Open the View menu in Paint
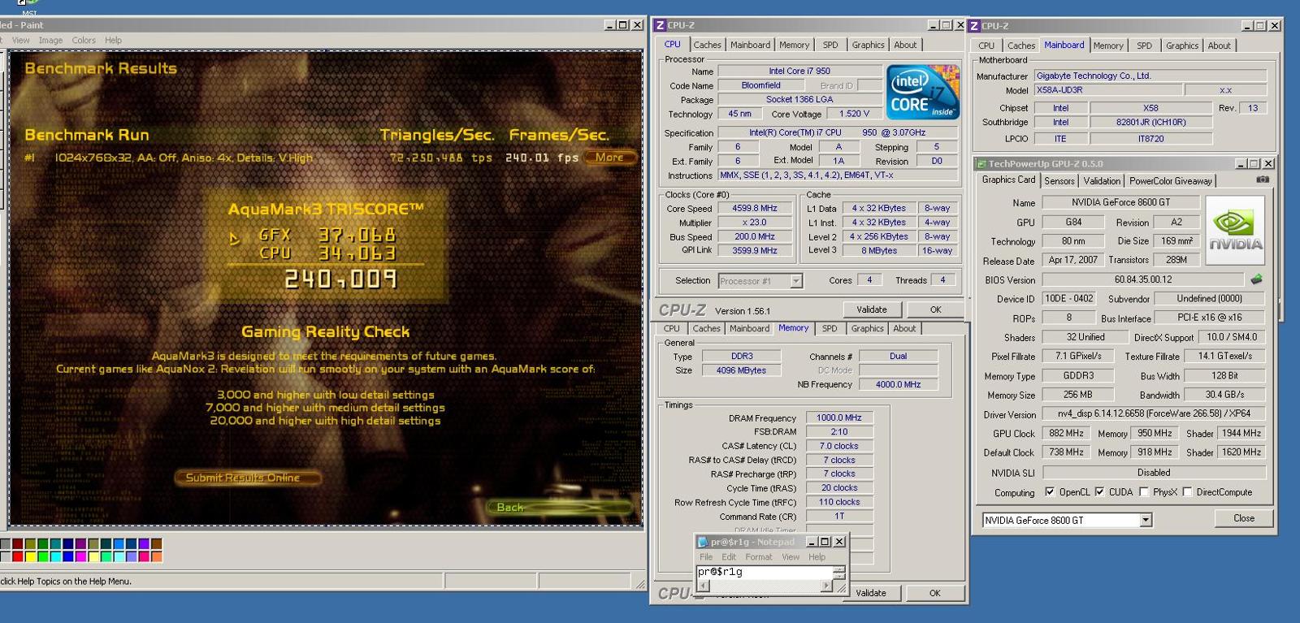1300x623 pixels. [20, 40]
